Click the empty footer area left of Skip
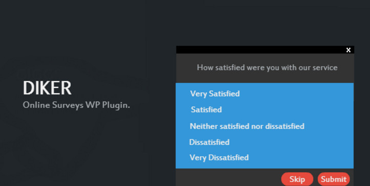Screen dimensions: 370x186 point(229,177)
